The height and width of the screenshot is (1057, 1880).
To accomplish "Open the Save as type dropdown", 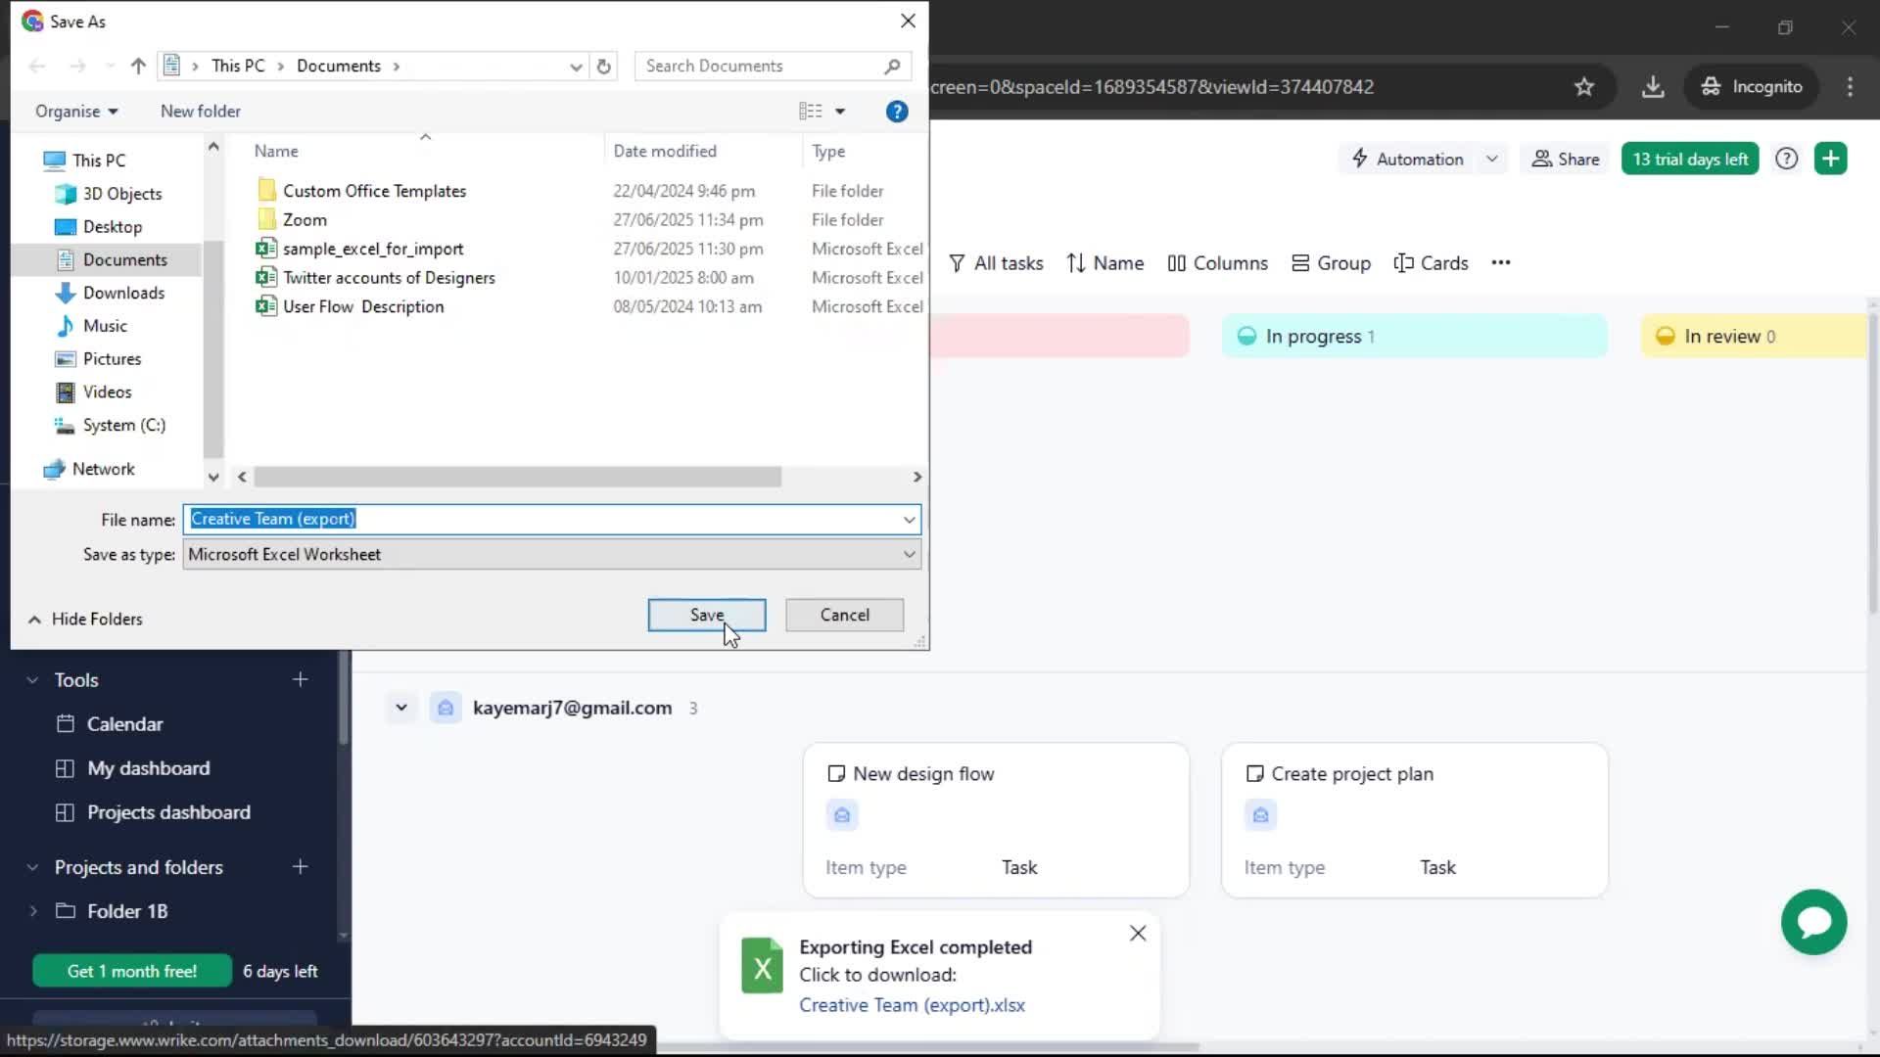I will 551,554.
